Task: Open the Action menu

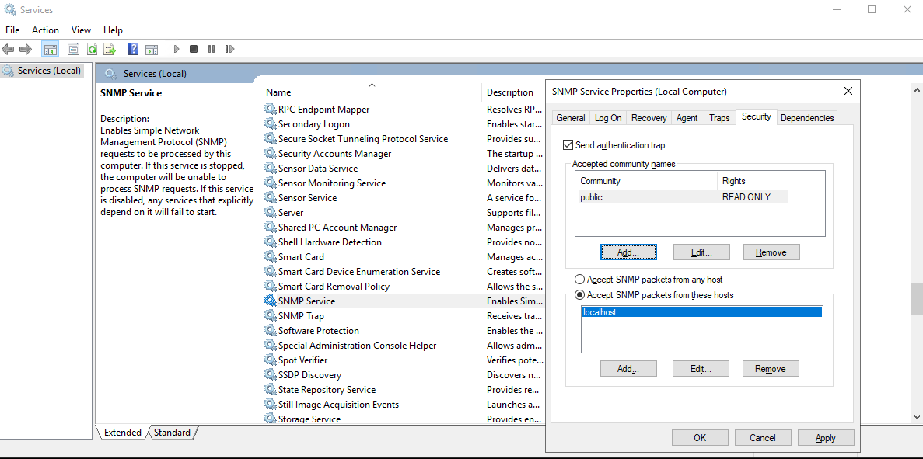Action: tap(45, 30)
